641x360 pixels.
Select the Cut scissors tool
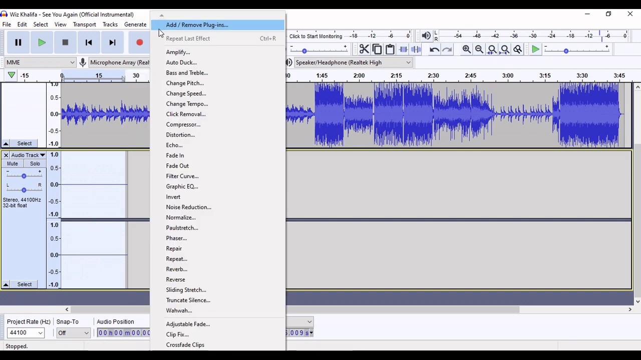[x=364, y=49]
